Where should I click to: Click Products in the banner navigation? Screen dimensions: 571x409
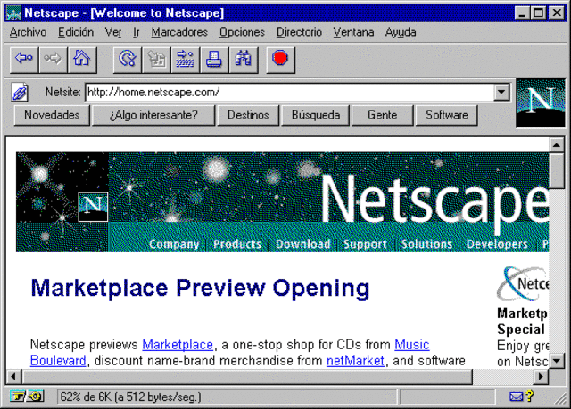click(237, 244)
